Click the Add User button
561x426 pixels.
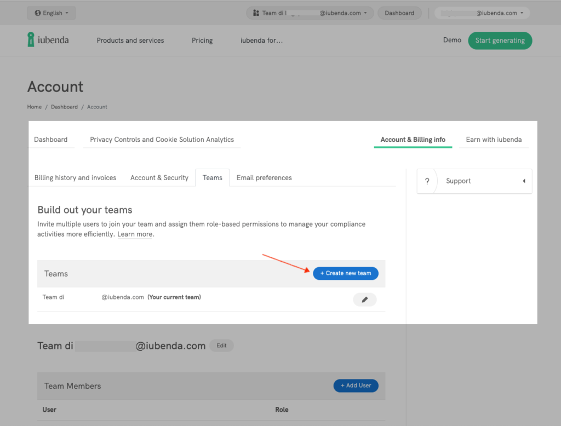(x=356, y=385)
